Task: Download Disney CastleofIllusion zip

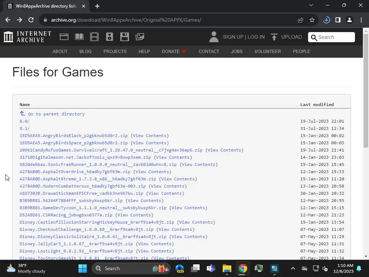Action: [x=97, y=222]
